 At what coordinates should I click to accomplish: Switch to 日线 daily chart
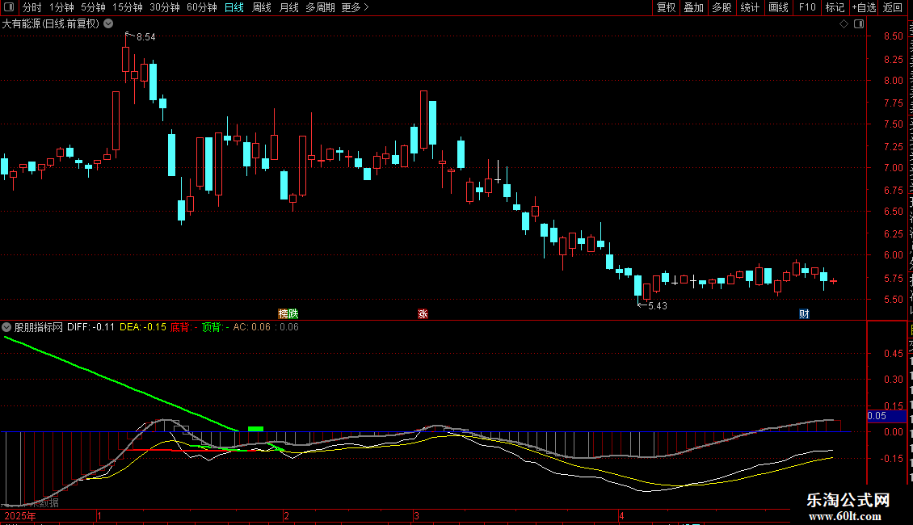(234, 7)
